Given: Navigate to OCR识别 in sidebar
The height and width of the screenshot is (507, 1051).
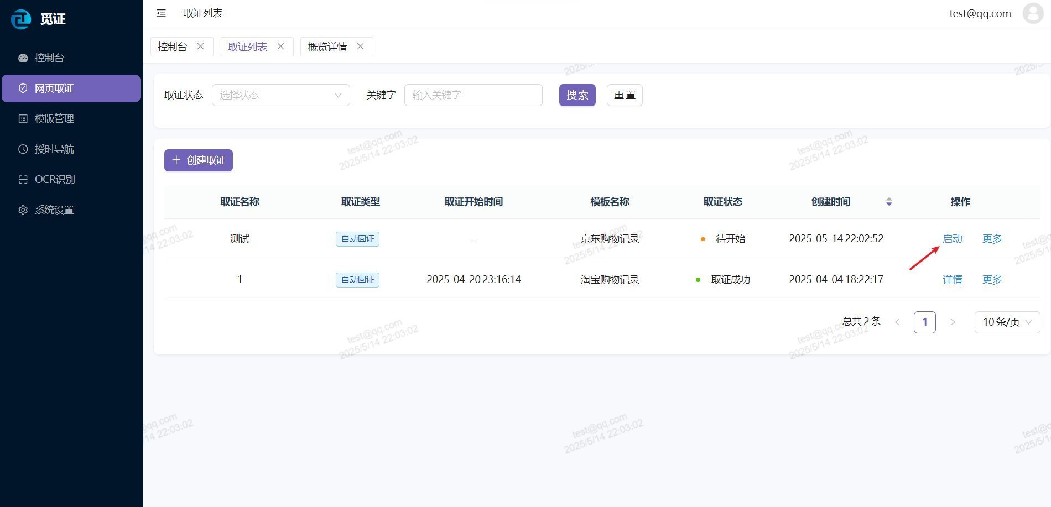Looking at the screenshot, I should [x=54, y=180].
